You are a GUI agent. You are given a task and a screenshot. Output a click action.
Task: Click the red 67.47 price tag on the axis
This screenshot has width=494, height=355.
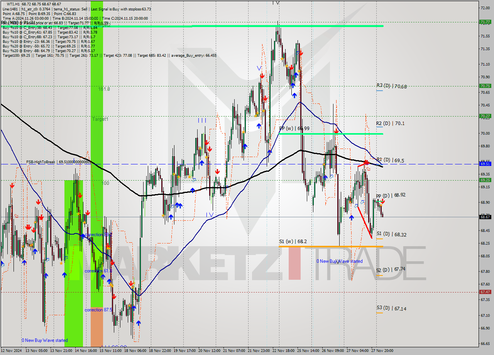(x=485, y=292)
